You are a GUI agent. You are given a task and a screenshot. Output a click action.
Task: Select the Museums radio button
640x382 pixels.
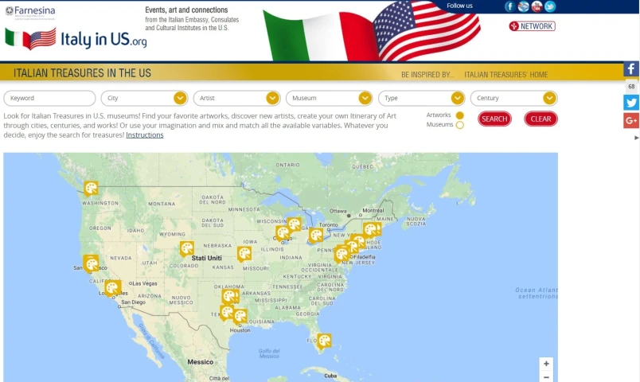459,125
